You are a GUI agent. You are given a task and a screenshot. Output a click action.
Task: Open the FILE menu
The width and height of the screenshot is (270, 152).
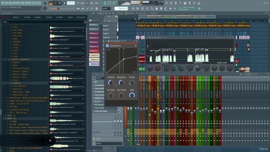3,3
